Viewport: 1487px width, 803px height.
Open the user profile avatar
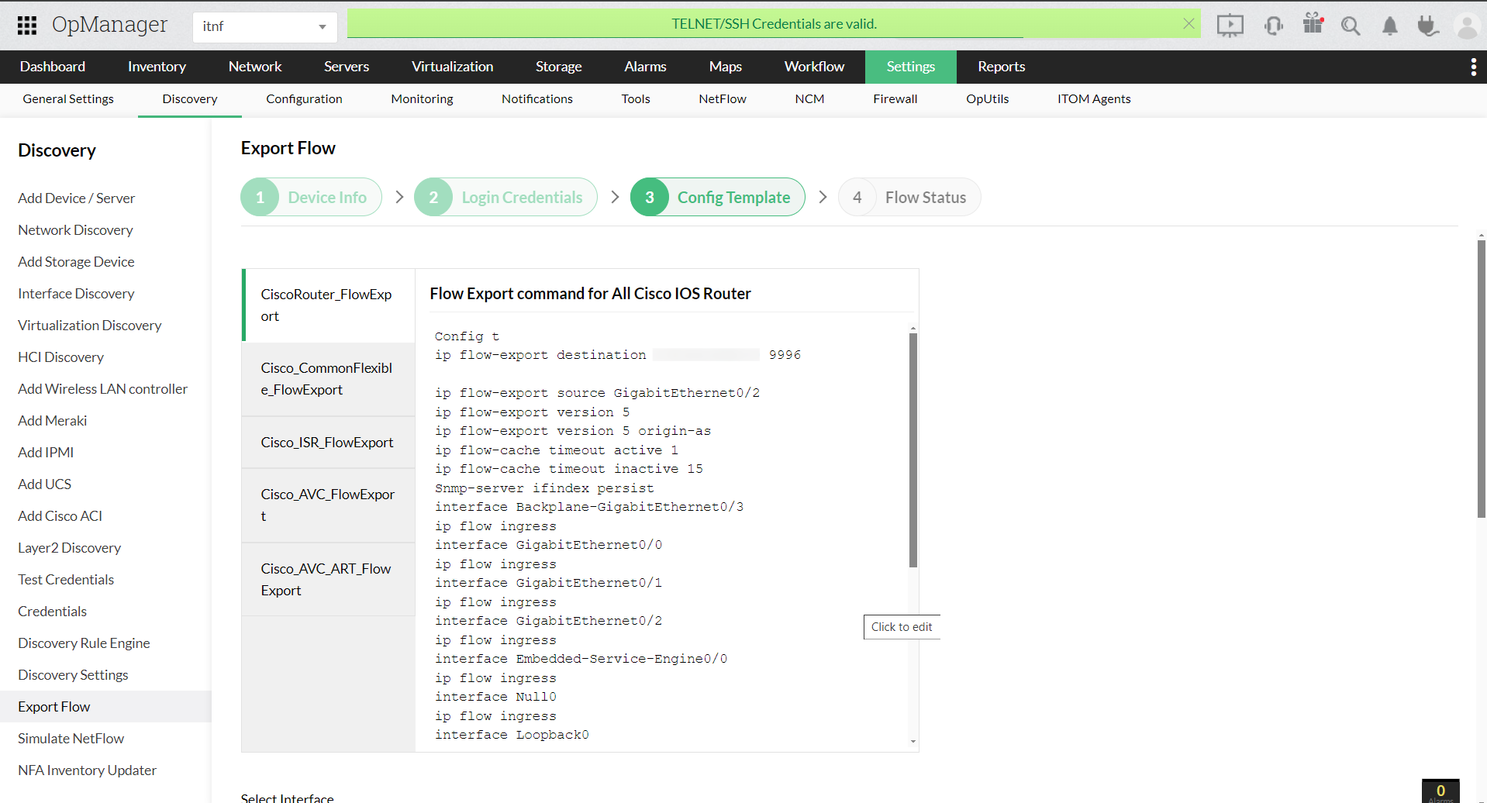click(1467, 26)
